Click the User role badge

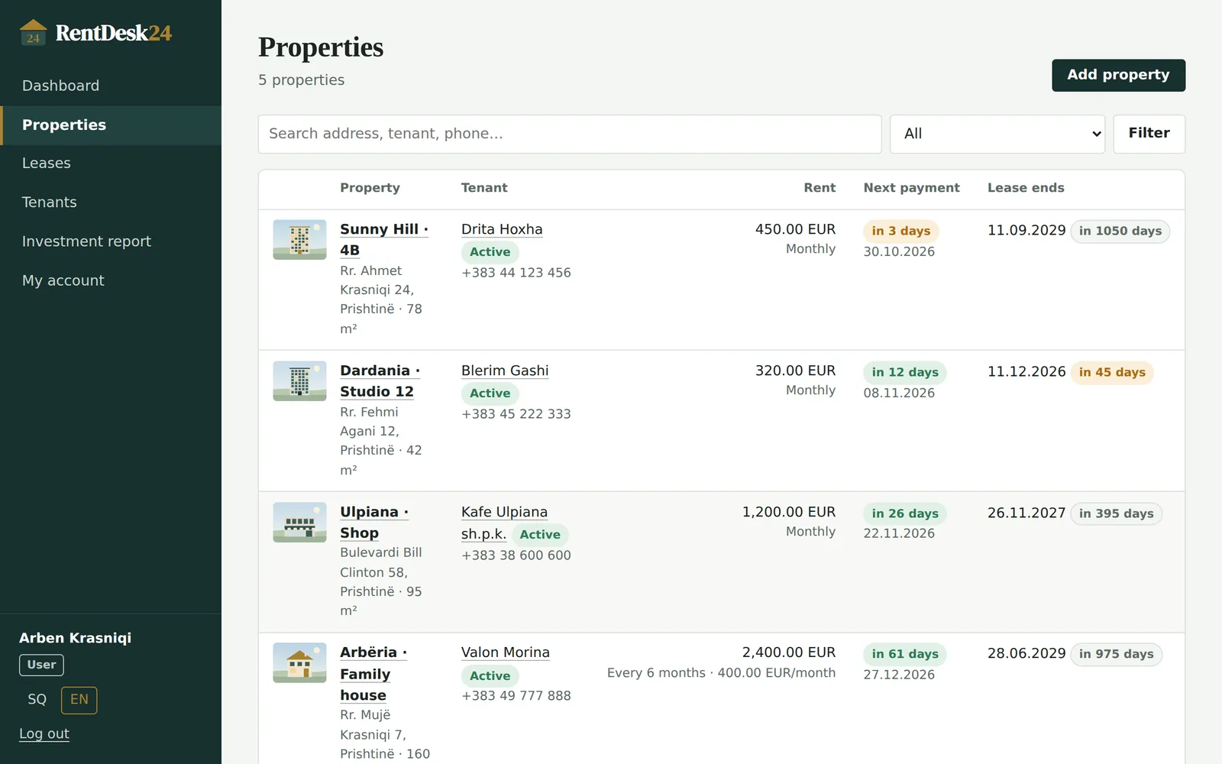pos(41,665)
